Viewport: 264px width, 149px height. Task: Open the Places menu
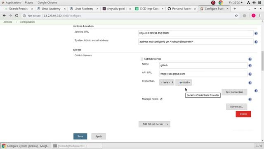point(29,2)
